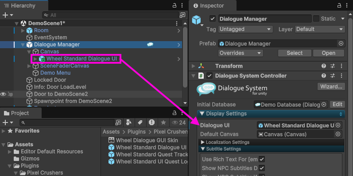Pick object for Initial Database field
Screen dimensions: 353x176
tap(324, 104)
